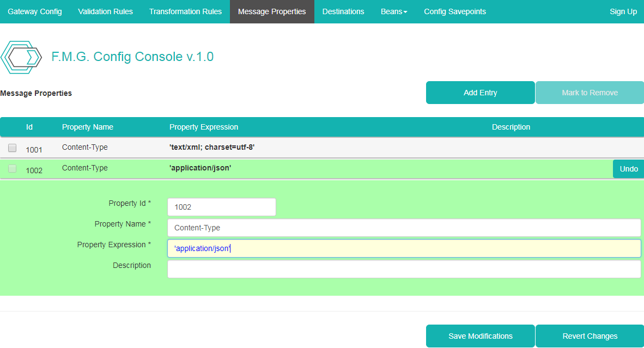
Task: Open the Gateway Config tab
Action: (35, 11)
